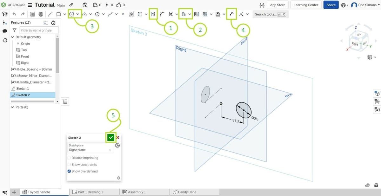Toggle the rollback list button beside feature tree
Screen dimensions: 381x196
point(65,101)
